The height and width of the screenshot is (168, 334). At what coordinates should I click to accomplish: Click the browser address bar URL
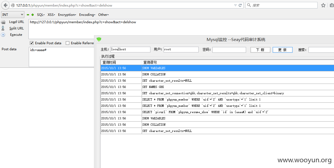coord(64,5)
